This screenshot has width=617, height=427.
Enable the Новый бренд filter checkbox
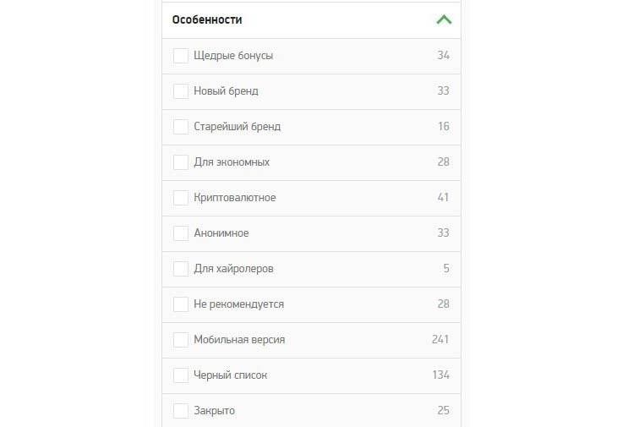[x=181, y=91]
